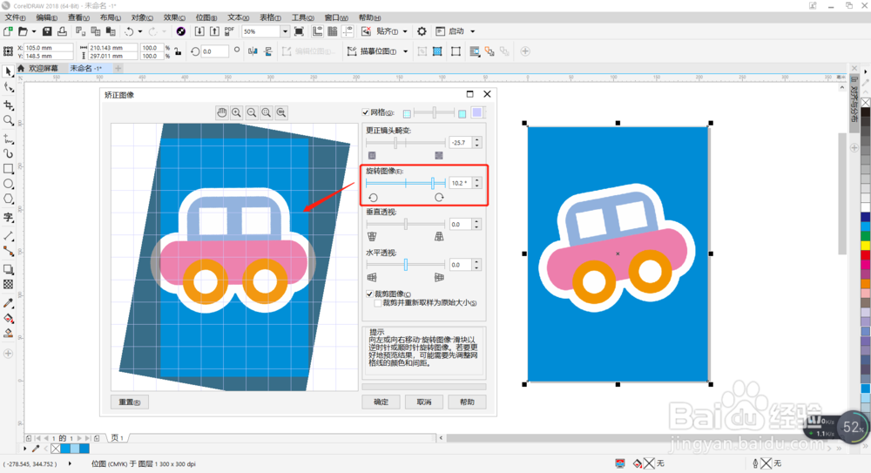The image size is (871, 473).
Task: Click the zoom in magnifier in dialog
Action: coord(237,113)
